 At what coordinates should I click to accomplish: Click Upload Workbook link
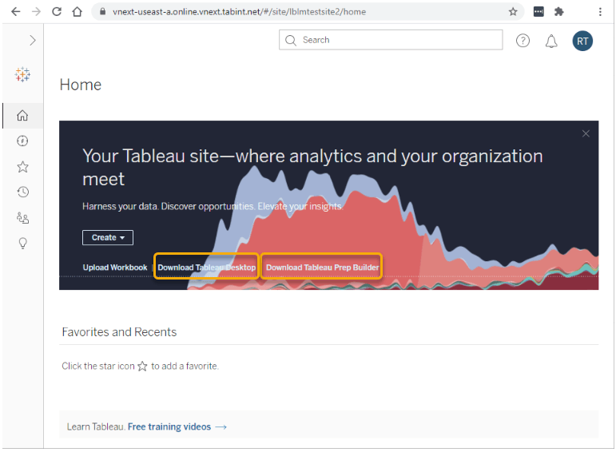(x=115, y=268)
